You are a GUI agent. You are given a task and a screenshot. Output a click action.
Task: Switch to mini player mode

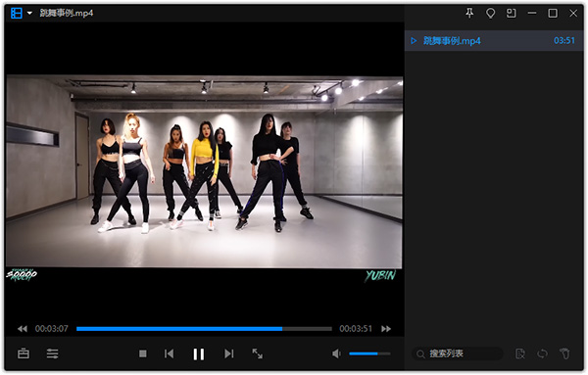[512, 13]
